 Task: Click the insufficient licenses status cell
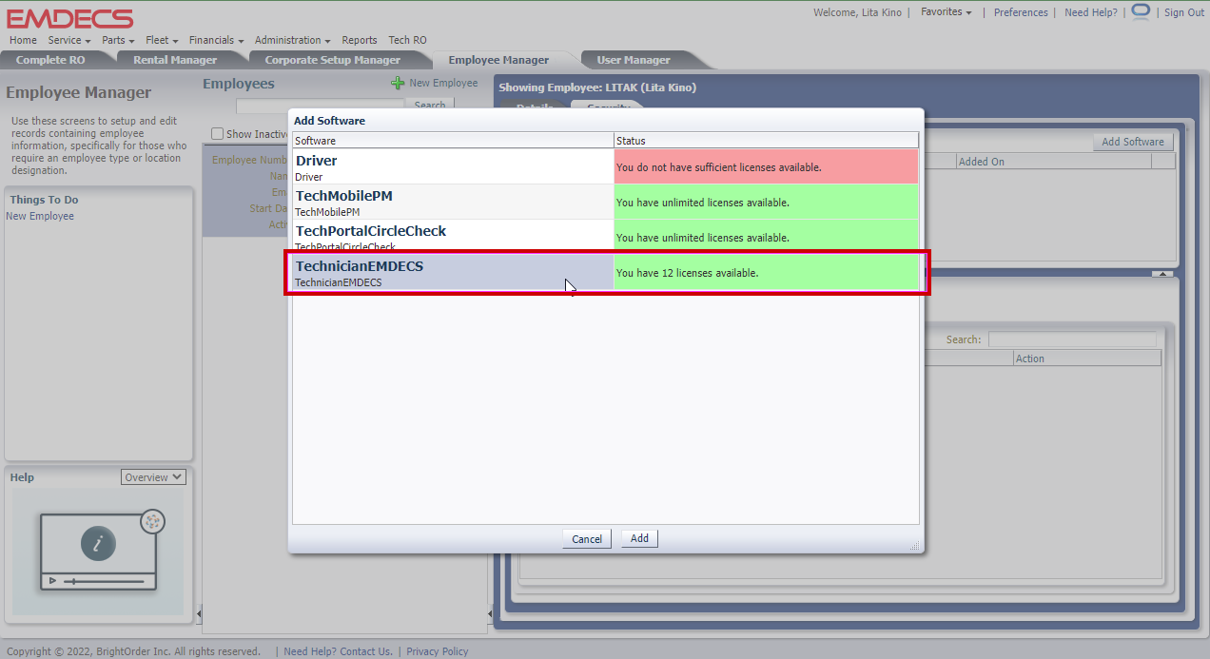tap(766, 166)
